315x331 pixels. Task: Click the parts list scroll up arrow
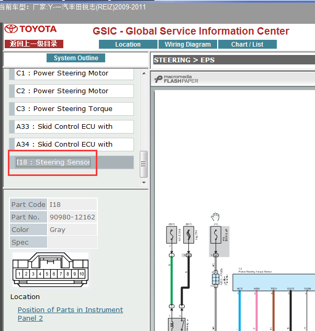pyautogui.click(x=144, y=73)
